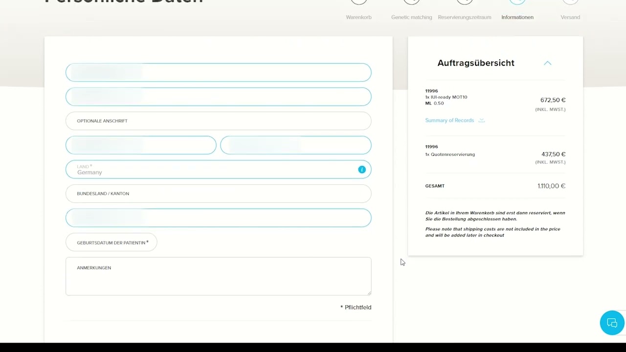Click the left blurred field above Land
This screenshot has width=626, height=352.
tap(141, 145)
